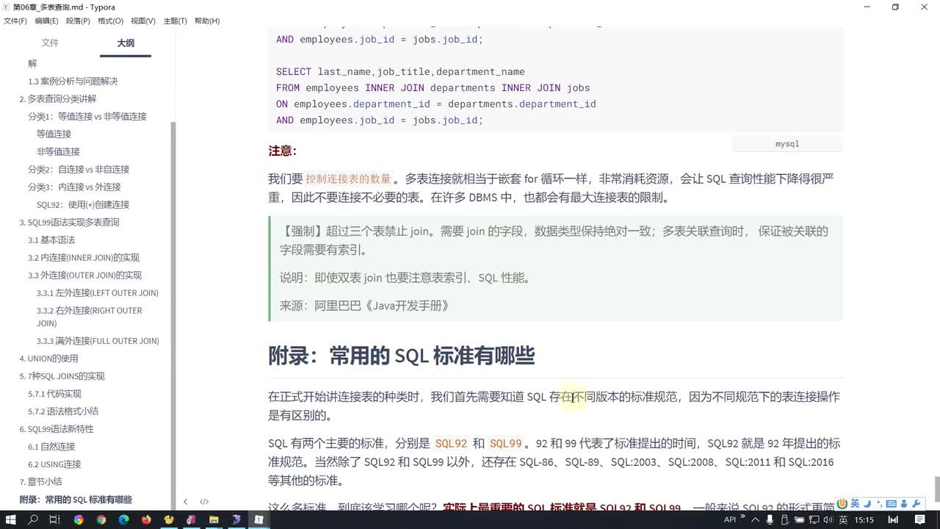Image resolution: width=940 pixels, height=529 pixels.
Task: Open the yellow animal-head app in taskbar
Action: pos(169,519)
